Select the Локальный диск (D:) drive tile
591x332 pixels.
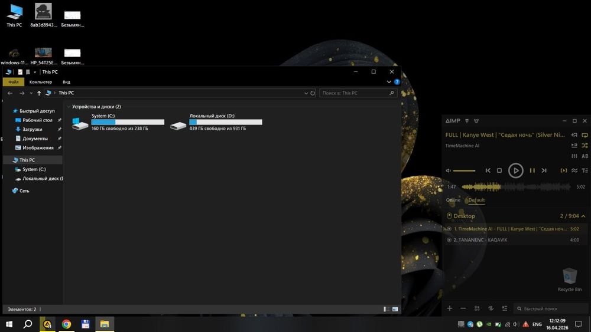pyautogui.click(x=216, y=122)
